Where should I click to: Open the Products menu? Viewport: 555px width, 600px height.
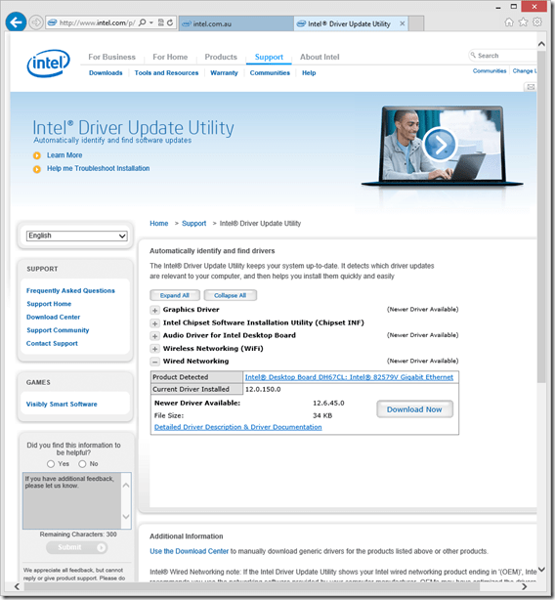pyautogui.click(x=221, y=57)
